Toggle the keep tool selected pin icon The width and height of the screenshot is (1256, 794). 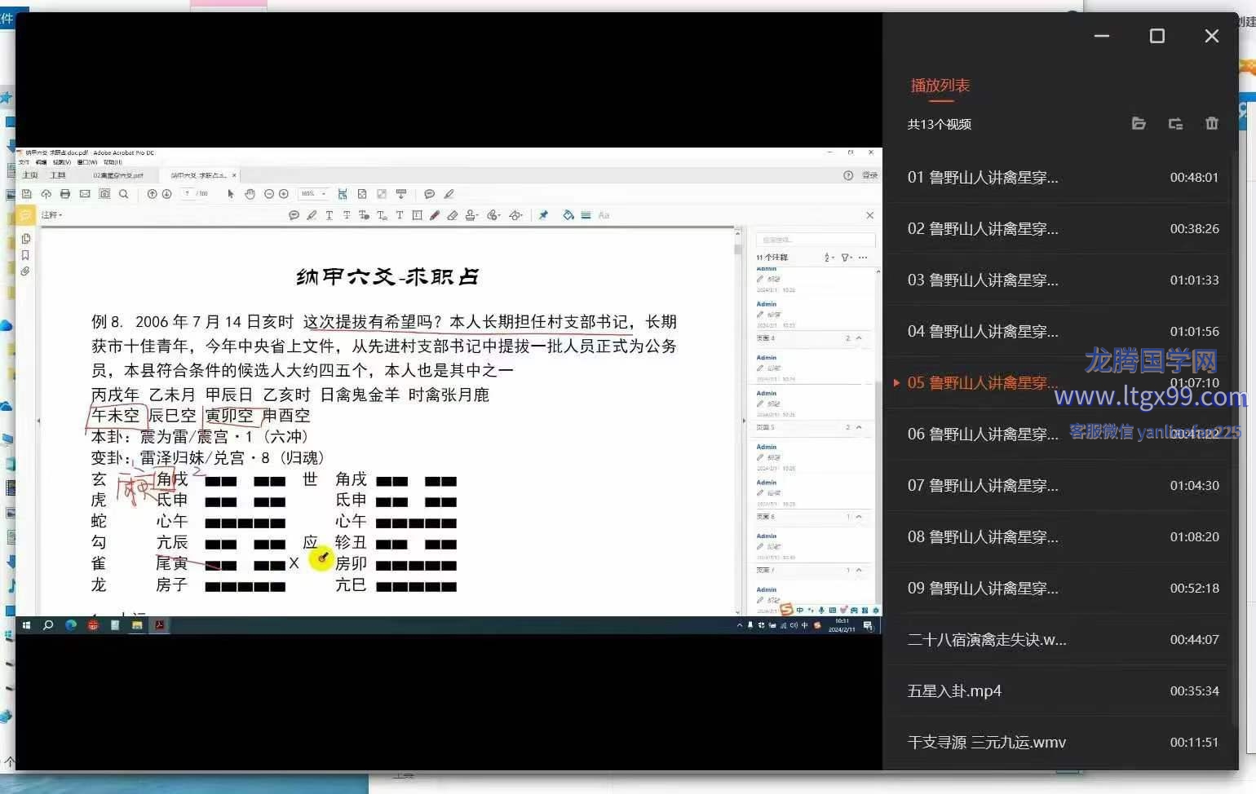[543, 215]
